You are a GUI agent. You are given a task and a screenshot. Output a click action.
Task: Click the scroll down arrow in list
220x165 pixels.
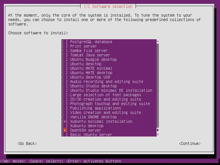pyautogui.click(x=158, y=135)
